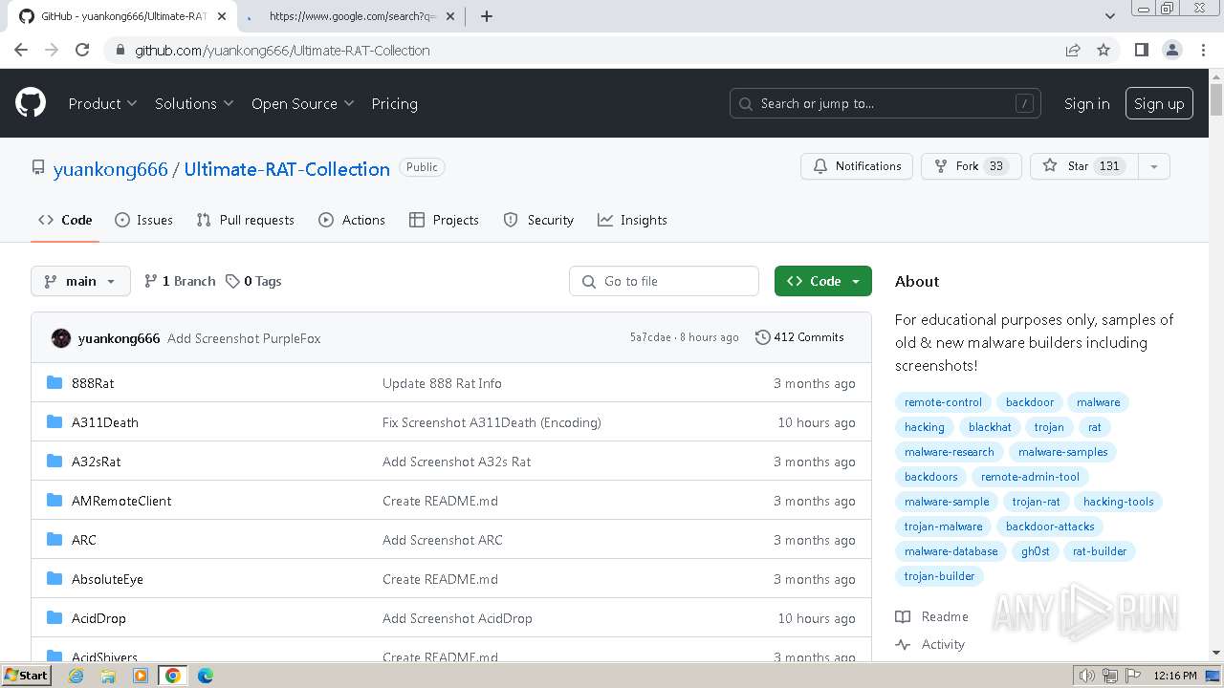Image resolution: width=1224 pixels, height=688 pixels.
Task: Open the Chrome profile avatar icon
Action: pos(1172,50)
